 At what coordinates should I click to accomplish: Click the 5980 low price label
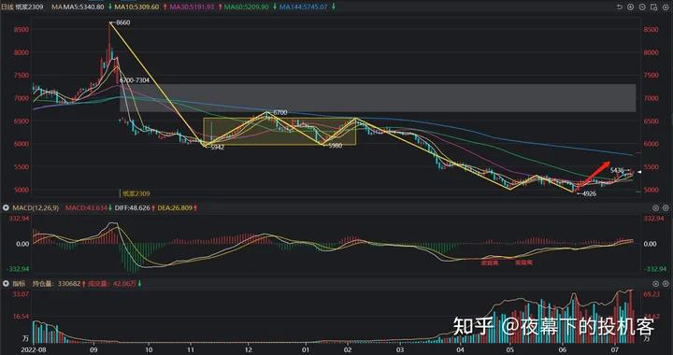click(x=336, y=146)
